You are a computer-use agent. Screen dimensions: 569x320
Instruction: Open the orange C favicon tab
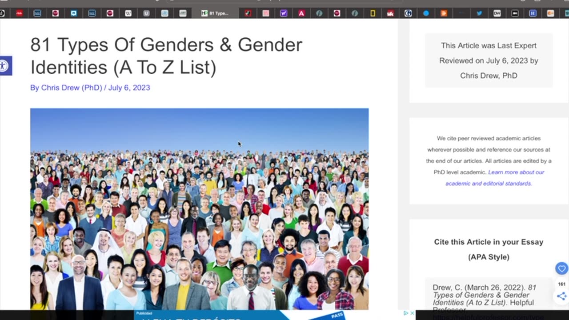pyautogui.click(x=550, y=13)
